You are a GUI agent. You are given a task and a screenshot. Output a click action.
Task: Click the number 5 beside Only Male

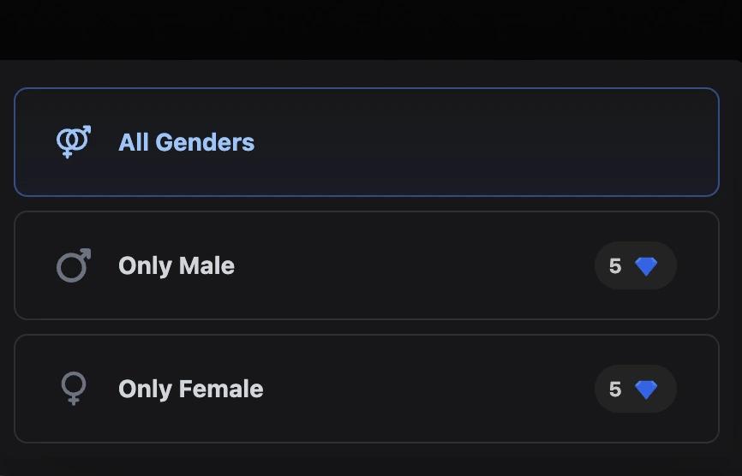pos(615,266)
